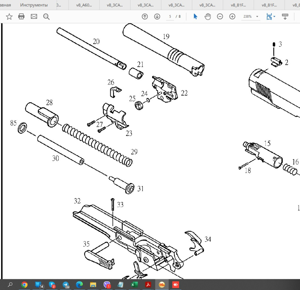Open the taskbar app with 14 badge
Image resolution: width=300 pixels, height=290 pixels.
[x=39, y=285]
